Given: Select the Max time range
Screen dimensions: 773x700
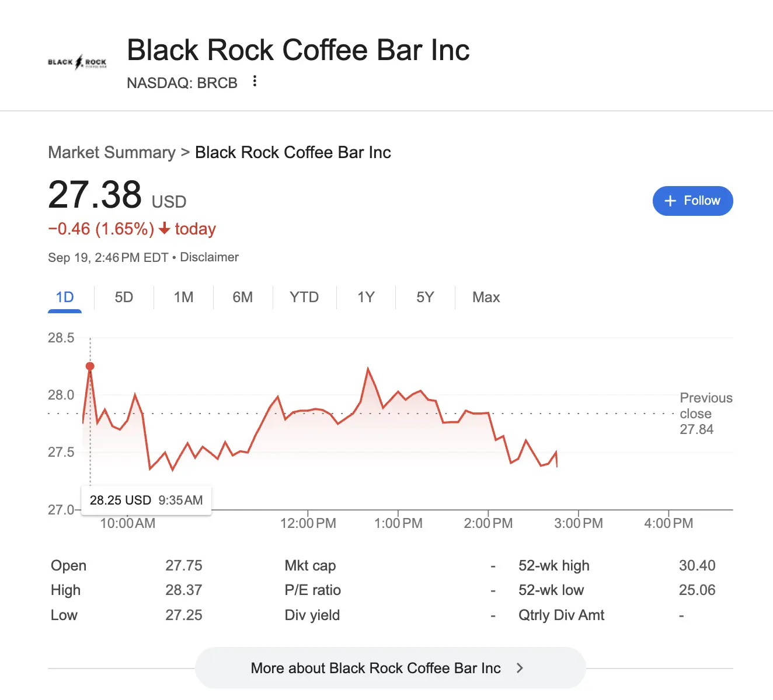Looking at the screenshot, I should click(486, 297).
